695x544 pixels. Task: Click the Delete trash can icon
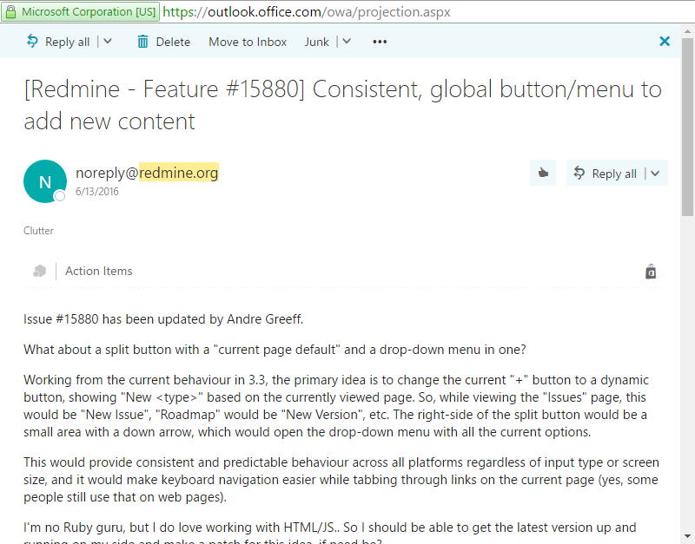click(x=142, y=42)
